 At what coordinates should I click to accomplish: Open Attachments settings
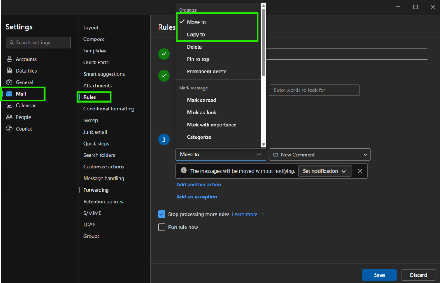[98, 85]
